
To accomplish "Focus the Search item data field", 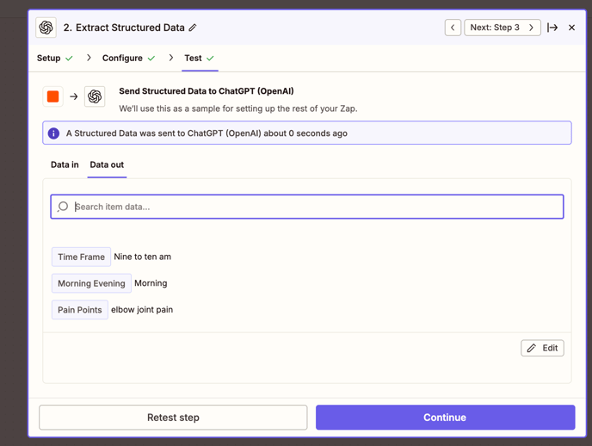I will pyautogui.click(x=307, y=207).
